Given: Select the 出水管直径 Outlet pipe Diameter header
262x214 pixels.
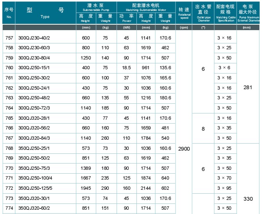Looking at the screenshot, I should [203, 13].
